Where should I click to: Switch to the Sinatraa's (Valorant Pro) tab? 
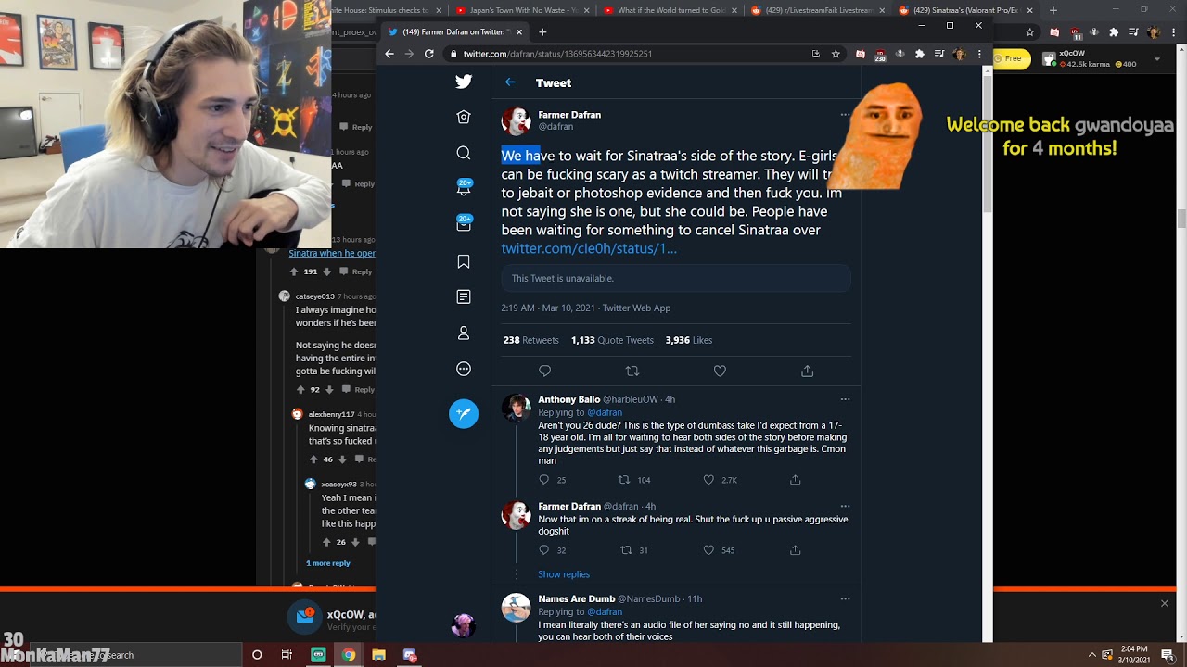point(964,10)
